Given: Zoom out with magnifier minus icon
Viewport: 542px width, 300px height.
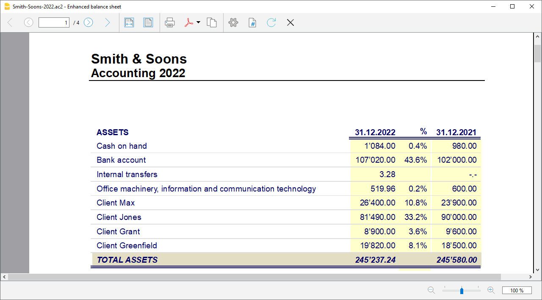Looking at the screenshot, I should click(x=431, y=290).
